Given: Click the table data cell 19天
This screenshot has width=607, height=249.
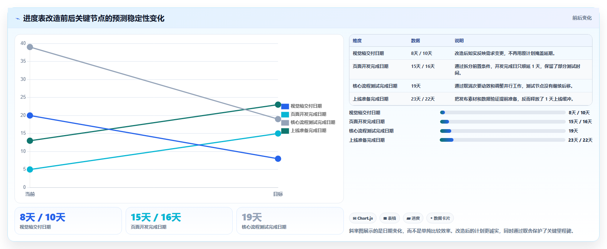Looking at the screenshot, I should coord(416,86).
